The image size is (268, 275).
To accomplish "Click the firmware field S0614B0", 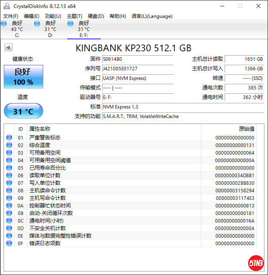I will point(138,59).
